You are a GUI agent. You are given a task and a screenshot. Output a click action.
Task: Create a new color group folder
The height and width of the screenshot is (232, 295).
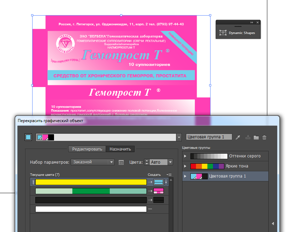256,137
